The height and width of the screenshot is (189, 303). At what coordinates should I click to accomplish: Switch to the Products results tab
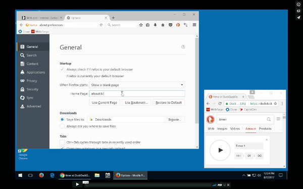265,129
